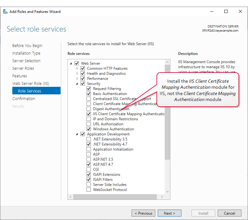Select Confirmation in the wizard sidebar

(24, 99)
